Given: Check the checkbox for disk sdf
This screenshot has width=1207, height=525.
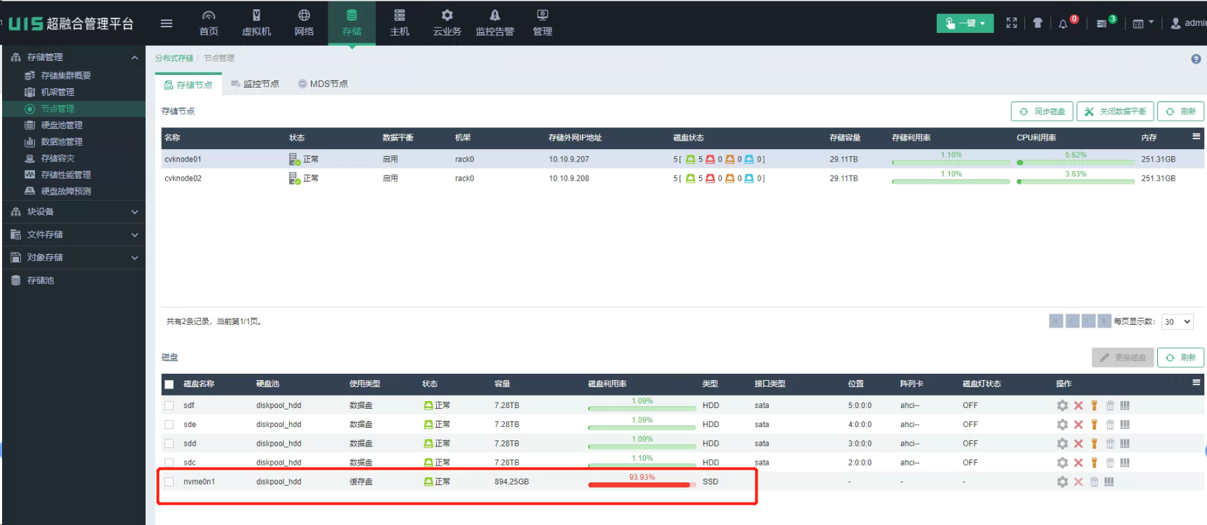Looking at the screenshot, I should click(169, 405).
